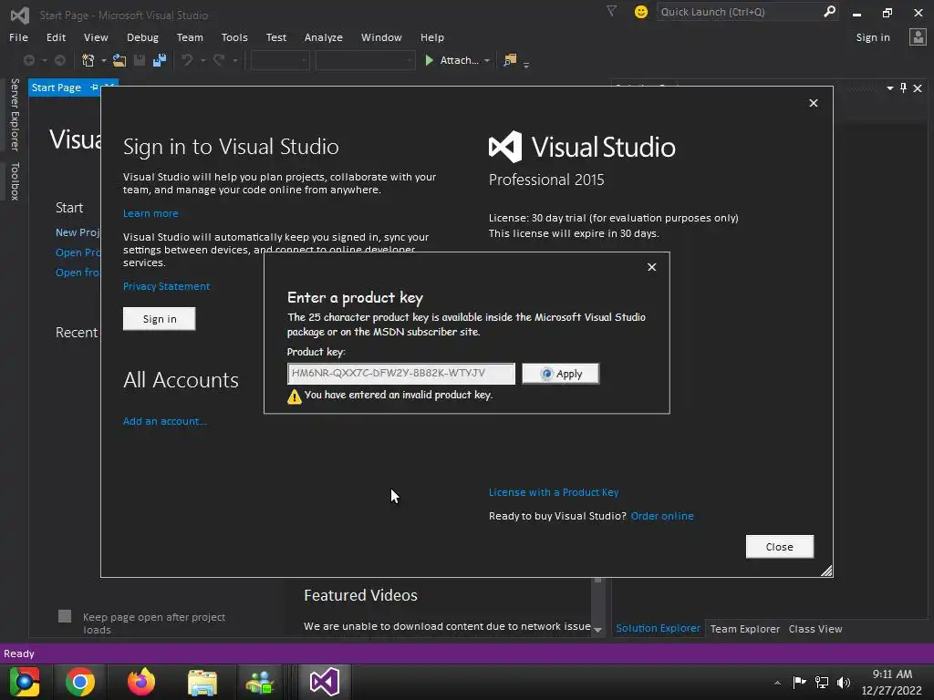Open Firefox from the taskbar
Screen dimensions: 934x700
[141, 682]
